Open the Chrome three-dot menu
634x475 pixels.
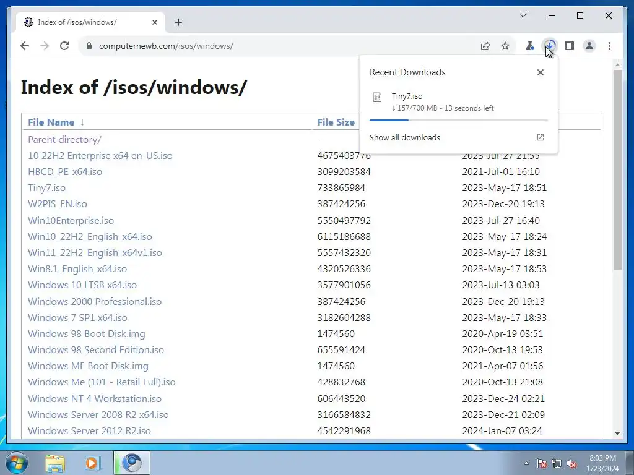[609, 46]
